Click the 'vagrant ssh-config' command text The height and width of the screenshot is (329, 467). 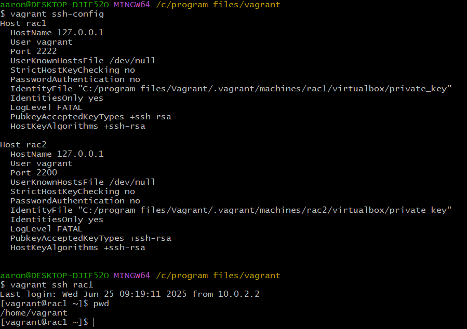coord(57,14)
